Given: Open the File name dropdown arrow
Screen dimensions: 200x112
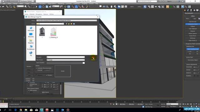Looking at the screenshot, I should (x=84, y=57).
